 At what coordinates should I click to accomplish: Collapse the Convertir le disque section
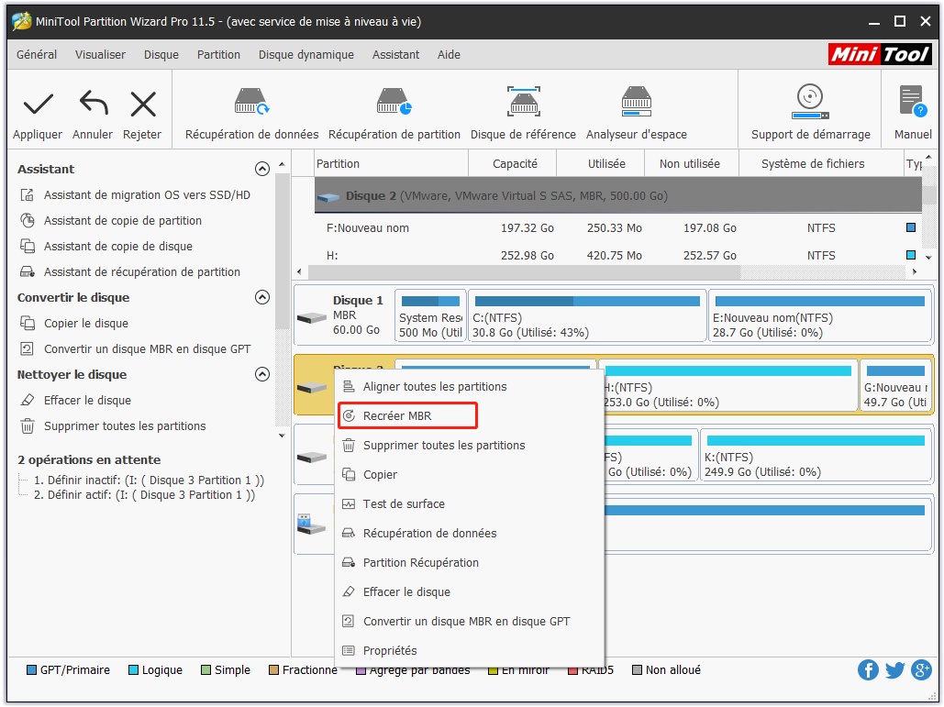click(261, 297)
